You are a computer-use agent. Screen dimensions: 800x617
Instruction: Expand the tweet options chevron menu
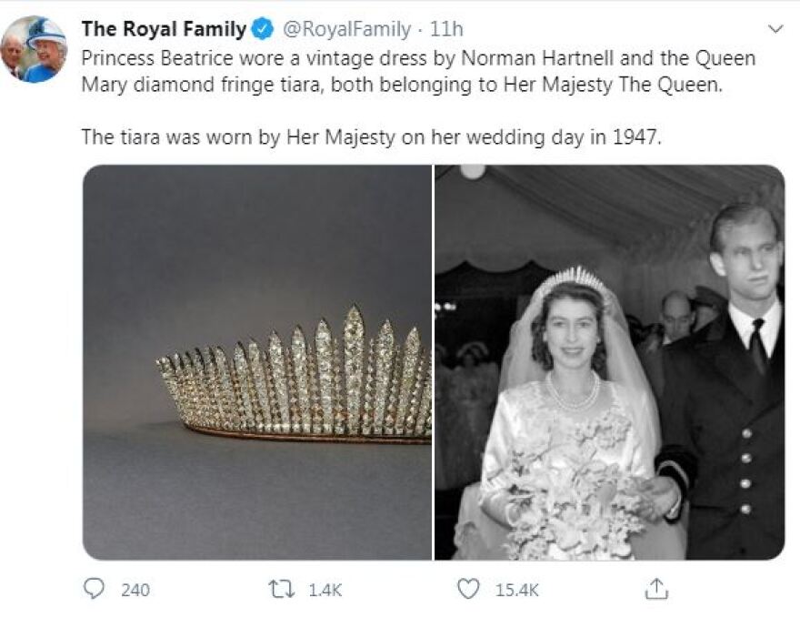tap(775, 29)
